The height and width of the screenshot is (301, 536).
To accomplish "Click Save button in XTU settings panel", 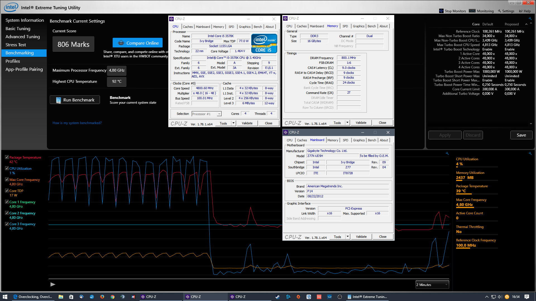I will pos(521,135).
